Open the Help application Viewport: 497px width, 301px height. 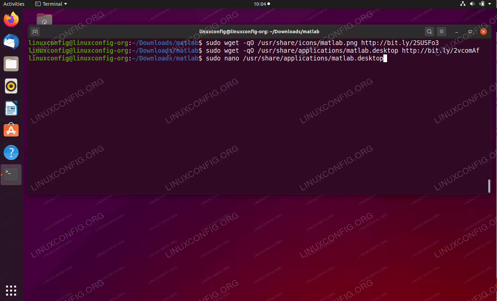pyautogui.click(x=11, y=153)
